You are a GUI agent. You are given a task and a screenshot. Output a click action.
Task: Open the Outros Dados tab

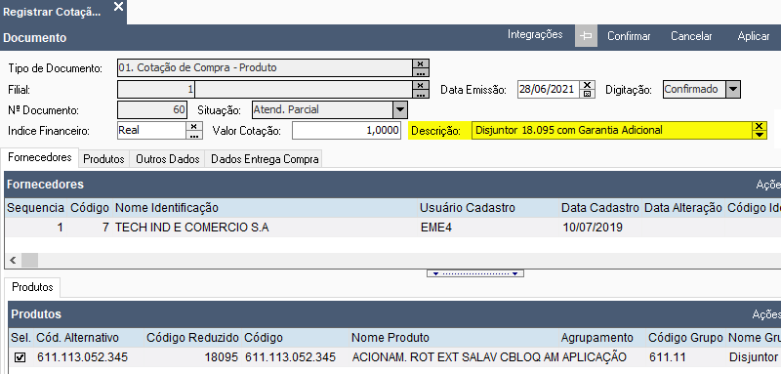coord(167,159)
